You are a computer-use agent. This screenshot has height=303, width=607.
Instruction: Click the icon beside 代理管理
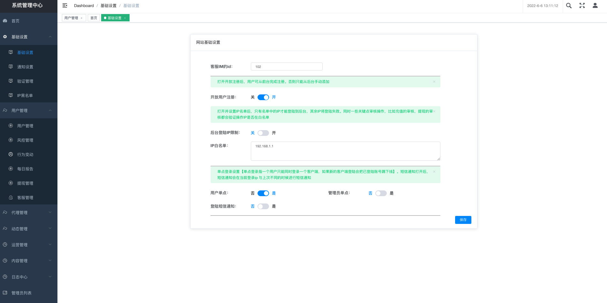(5, 212)
